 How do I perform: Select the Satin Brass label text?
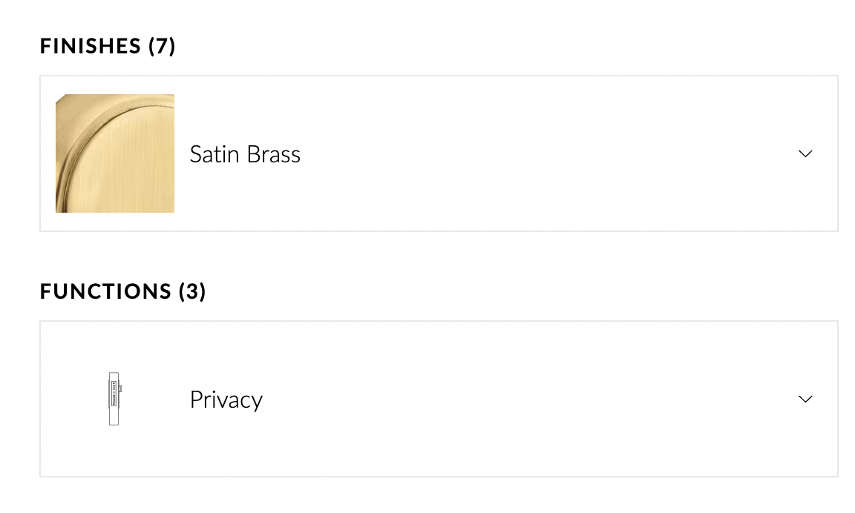pyautogui.click(x=245, y=154)
